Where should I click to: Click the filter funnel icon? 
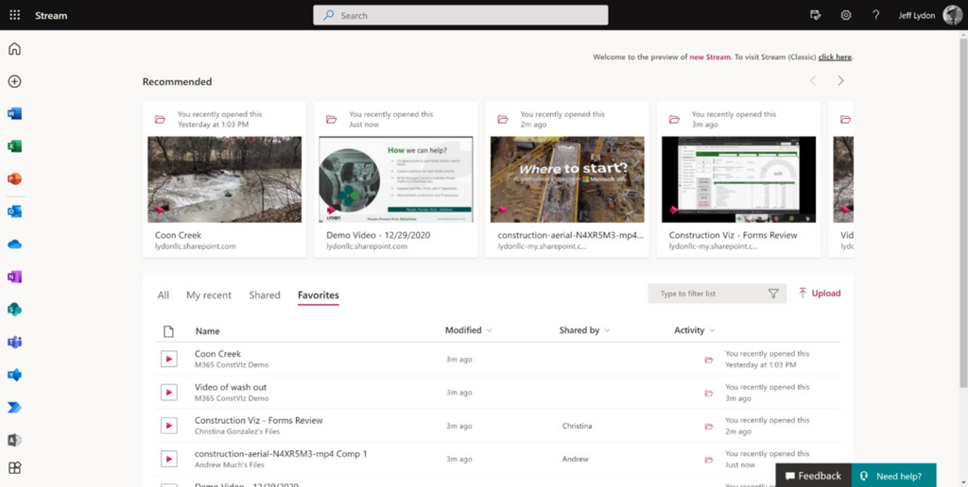(773, 294)
